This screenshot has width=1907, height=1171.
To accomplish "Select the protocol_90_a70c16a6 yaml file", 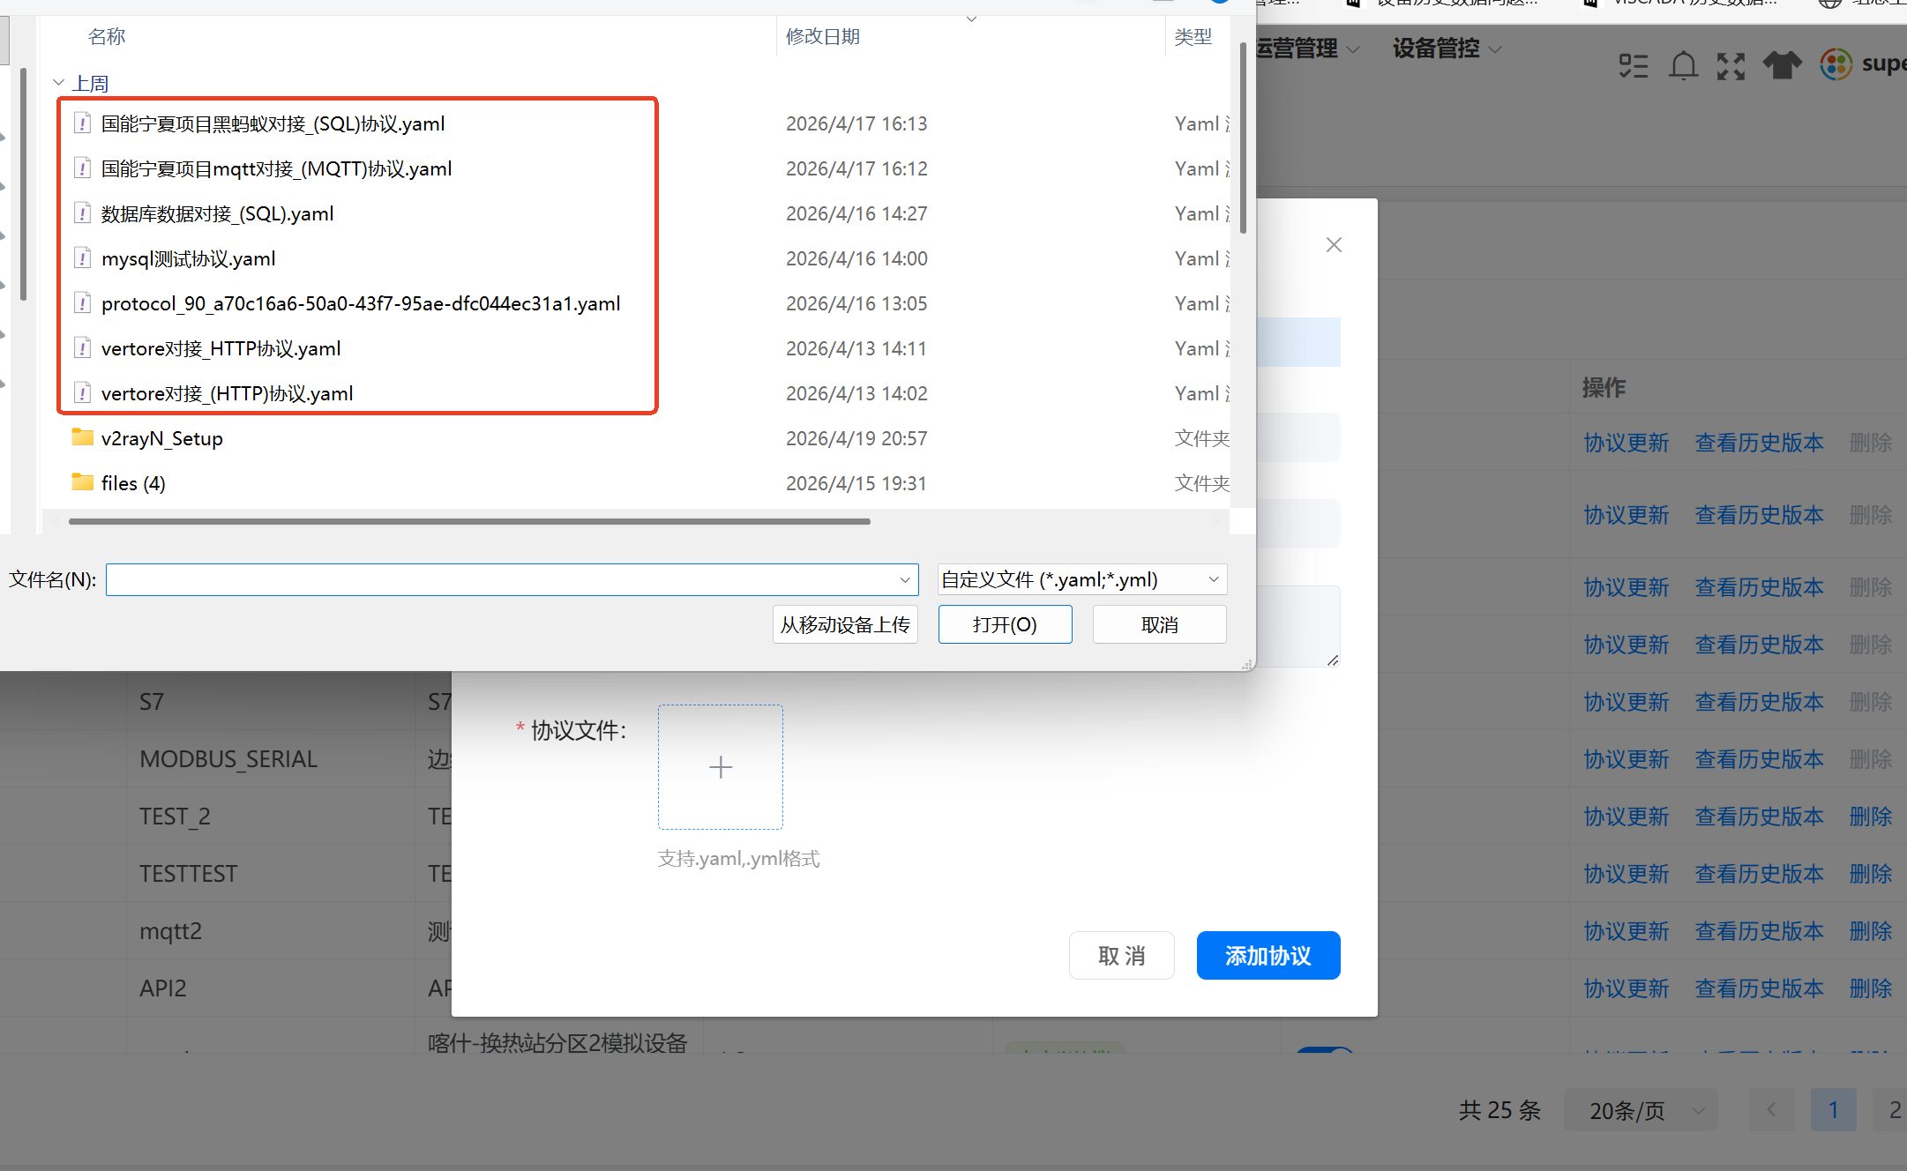I will 361,303.
